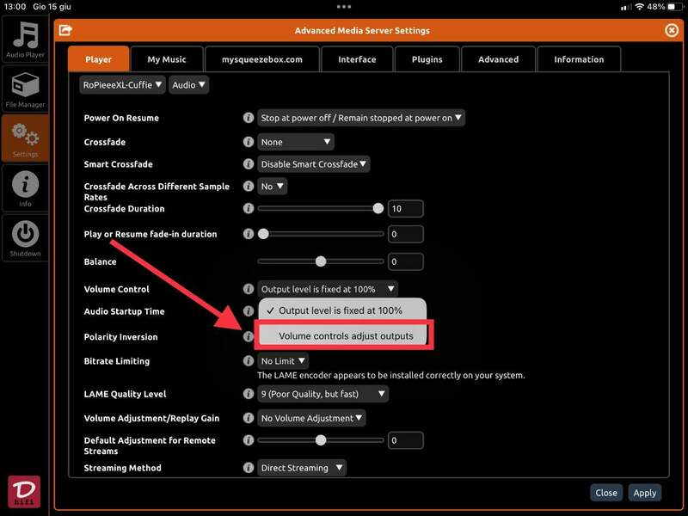Image resolution: width=688 pixels, height=516 pixels.
Task: Click the info icon beside Power On Resume
Action: [248, 118]
